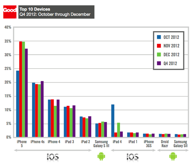Click the iPad 2 green December bar
Screen dimensions: 192x163
click(x=87, y=128)
